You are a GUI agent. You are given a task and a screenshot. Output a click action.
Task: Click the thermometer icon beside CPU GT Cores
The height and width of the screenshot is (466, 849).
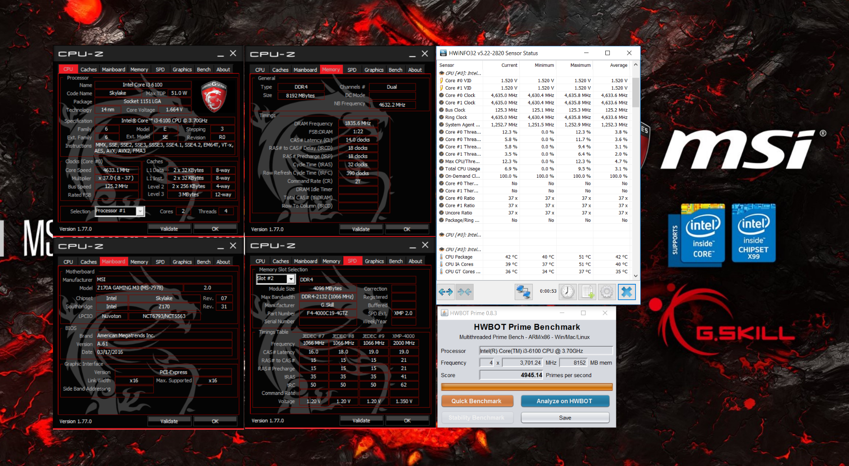click(x=441, y=271)
